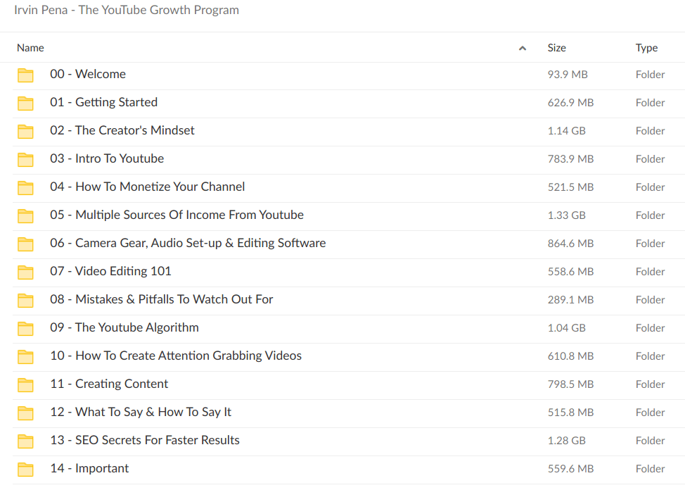685x490 pixels.
Task: Click the folder icon for 14 - Important
Action: tap(25, 468)
